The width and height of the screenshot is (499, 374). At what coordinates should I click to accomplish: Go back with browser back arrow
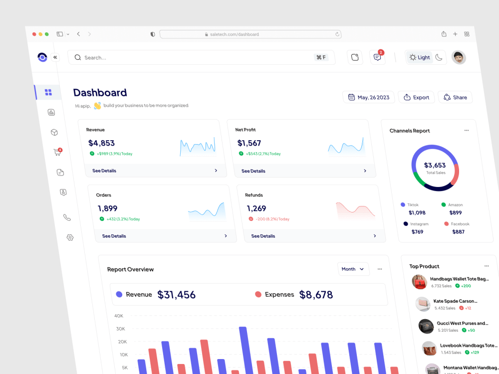coord(78,34)
